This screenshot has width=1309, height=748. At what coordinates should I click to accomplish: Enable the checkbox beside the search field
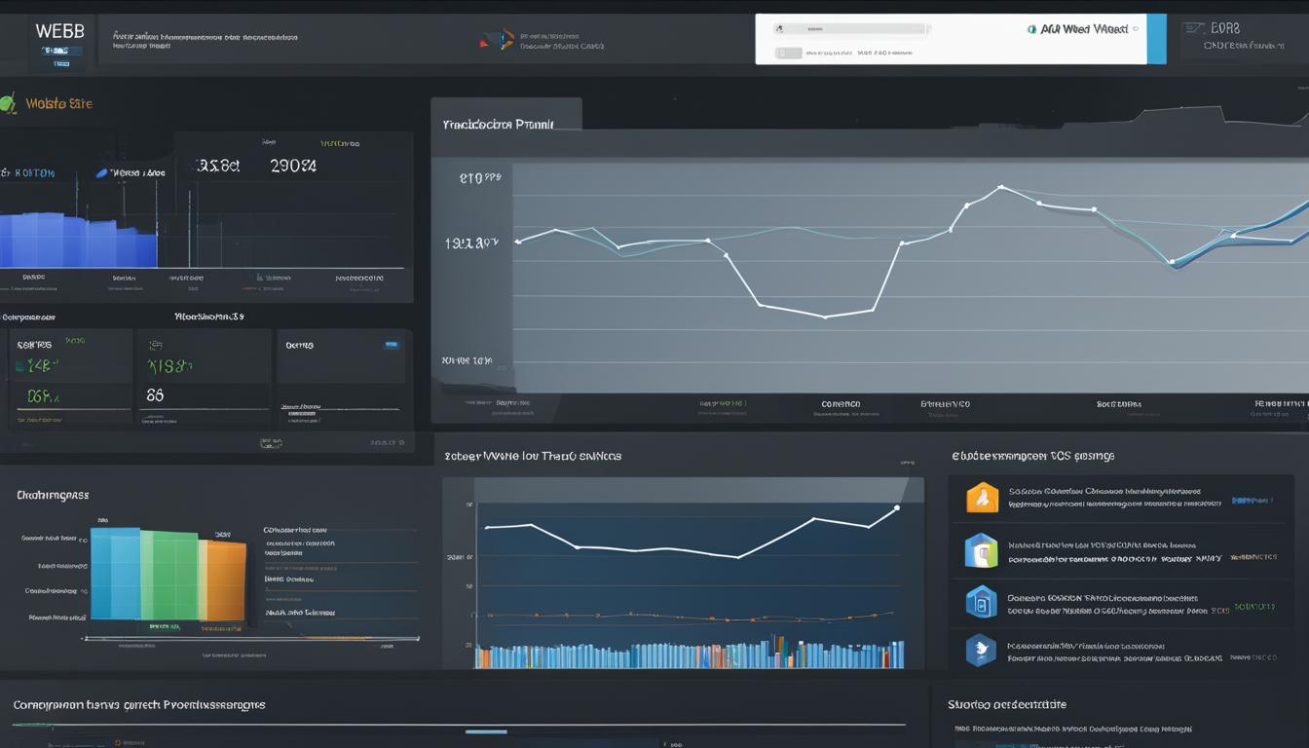[x=787, y=52]
